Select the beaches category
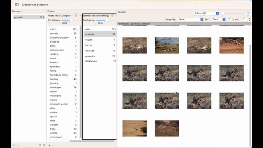This screenshot has height=148, width=263. coord(63,42)
